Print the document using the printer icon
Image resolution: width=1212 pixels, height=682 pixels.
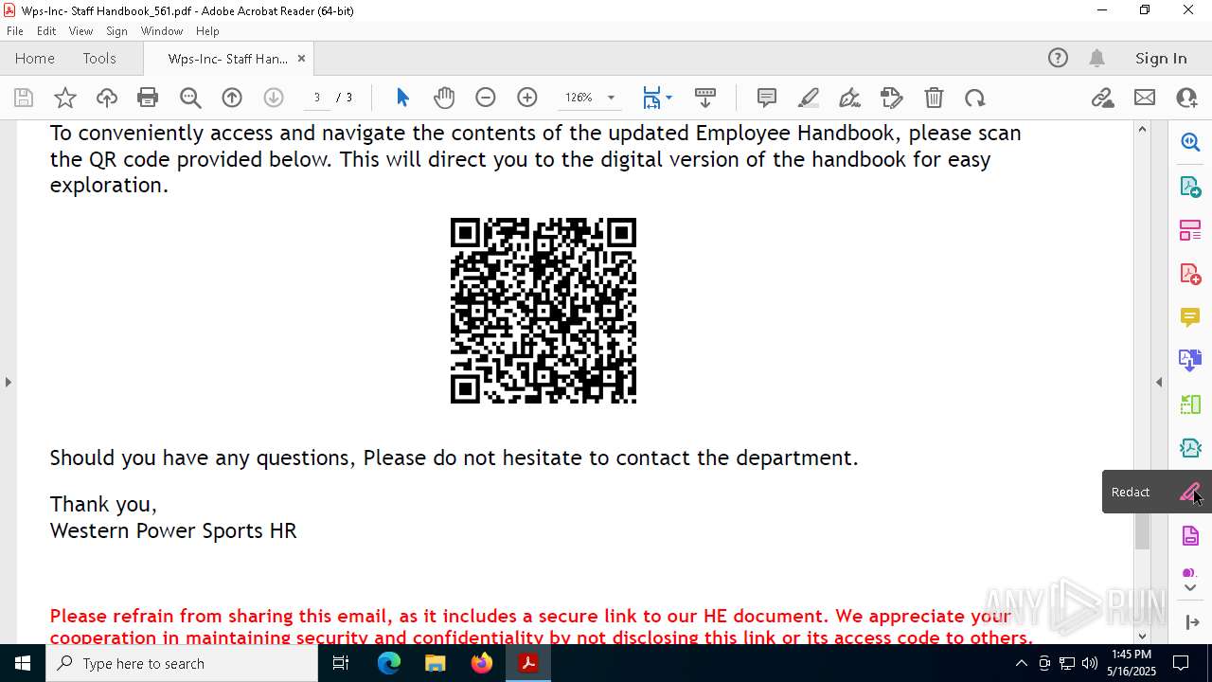(148, 98)
